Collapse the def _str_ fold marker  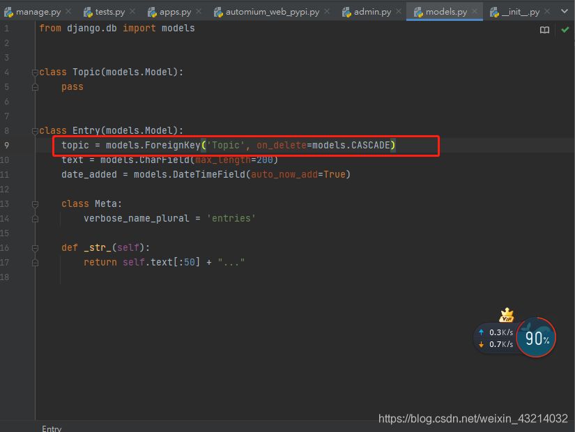click(x=35, y=248)
